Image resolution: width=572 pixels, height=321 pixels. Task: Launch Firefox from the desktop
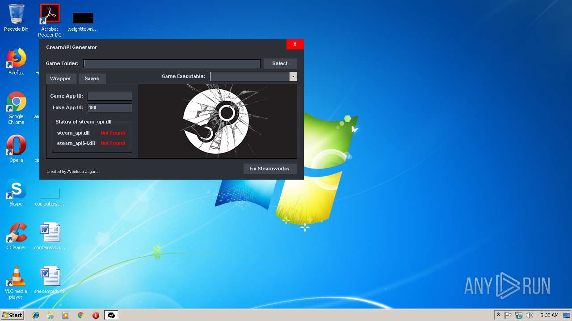coord(16,62)
